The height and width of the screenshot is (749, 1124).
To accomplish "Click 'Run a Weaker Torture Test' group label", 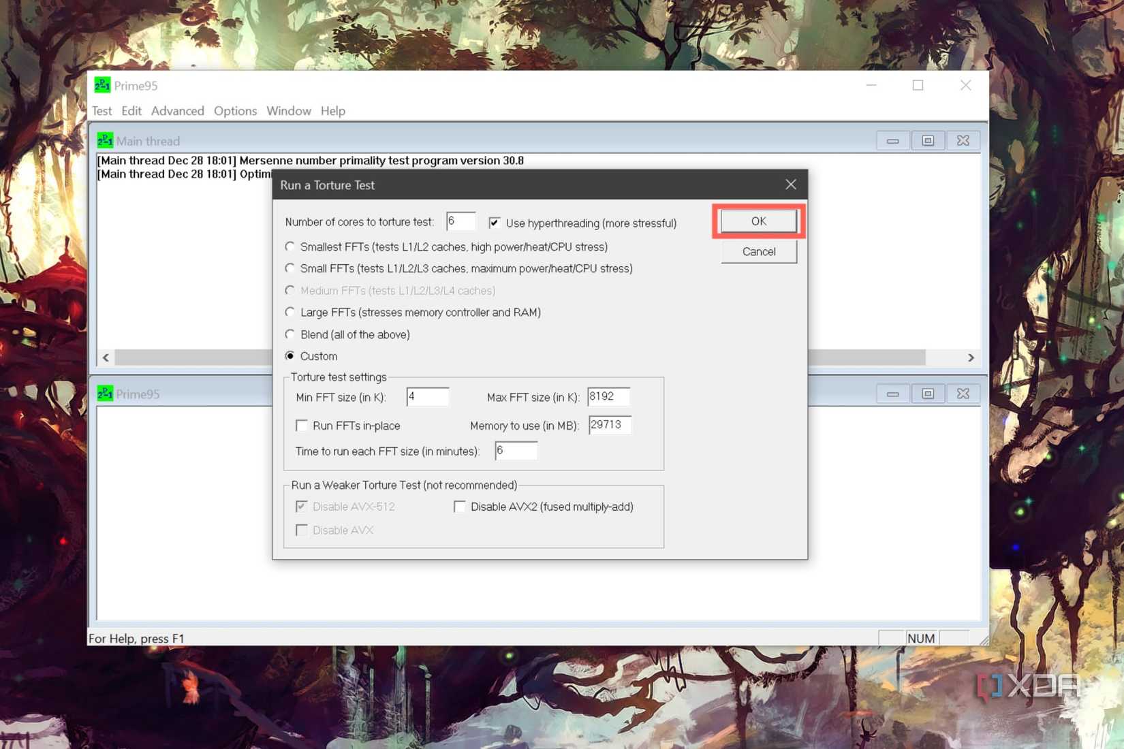I will click(404, 485).
